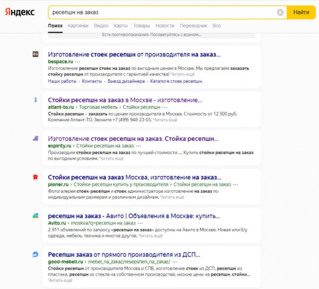Image resolution: width=319 pixels, height=289 pixels.
Task: Click the expirity.ru favicon
Action: [x=35, y=138]
